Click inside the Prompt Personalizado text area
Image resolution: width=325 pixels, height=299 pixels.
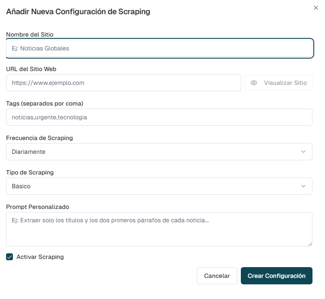159,229
